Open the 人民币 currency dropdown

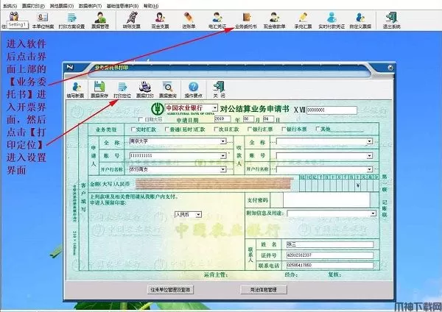pyautogui.click(x=198, y=215)
